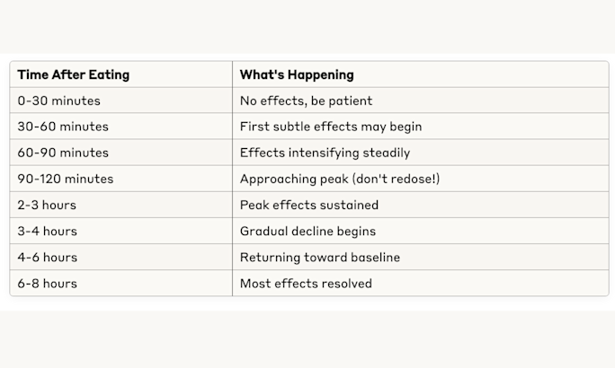This screenshot has height=368, width=615.
Task: Click "First subtle effects may begin" text
Action: (x=330, y=127)
